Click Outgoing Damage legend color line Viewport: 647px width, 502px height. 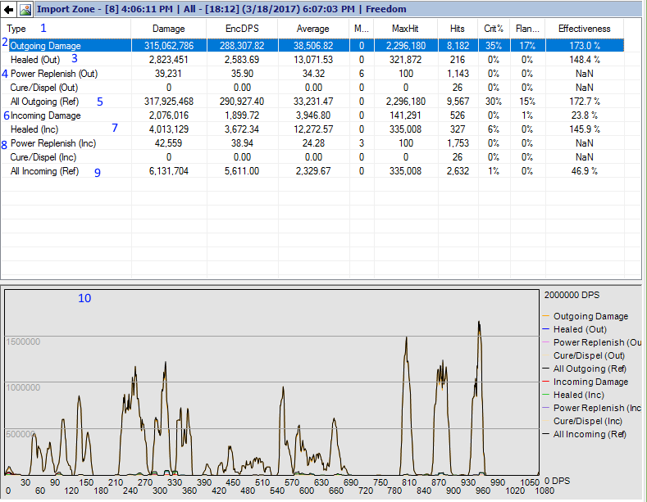[x=545, y=316]
